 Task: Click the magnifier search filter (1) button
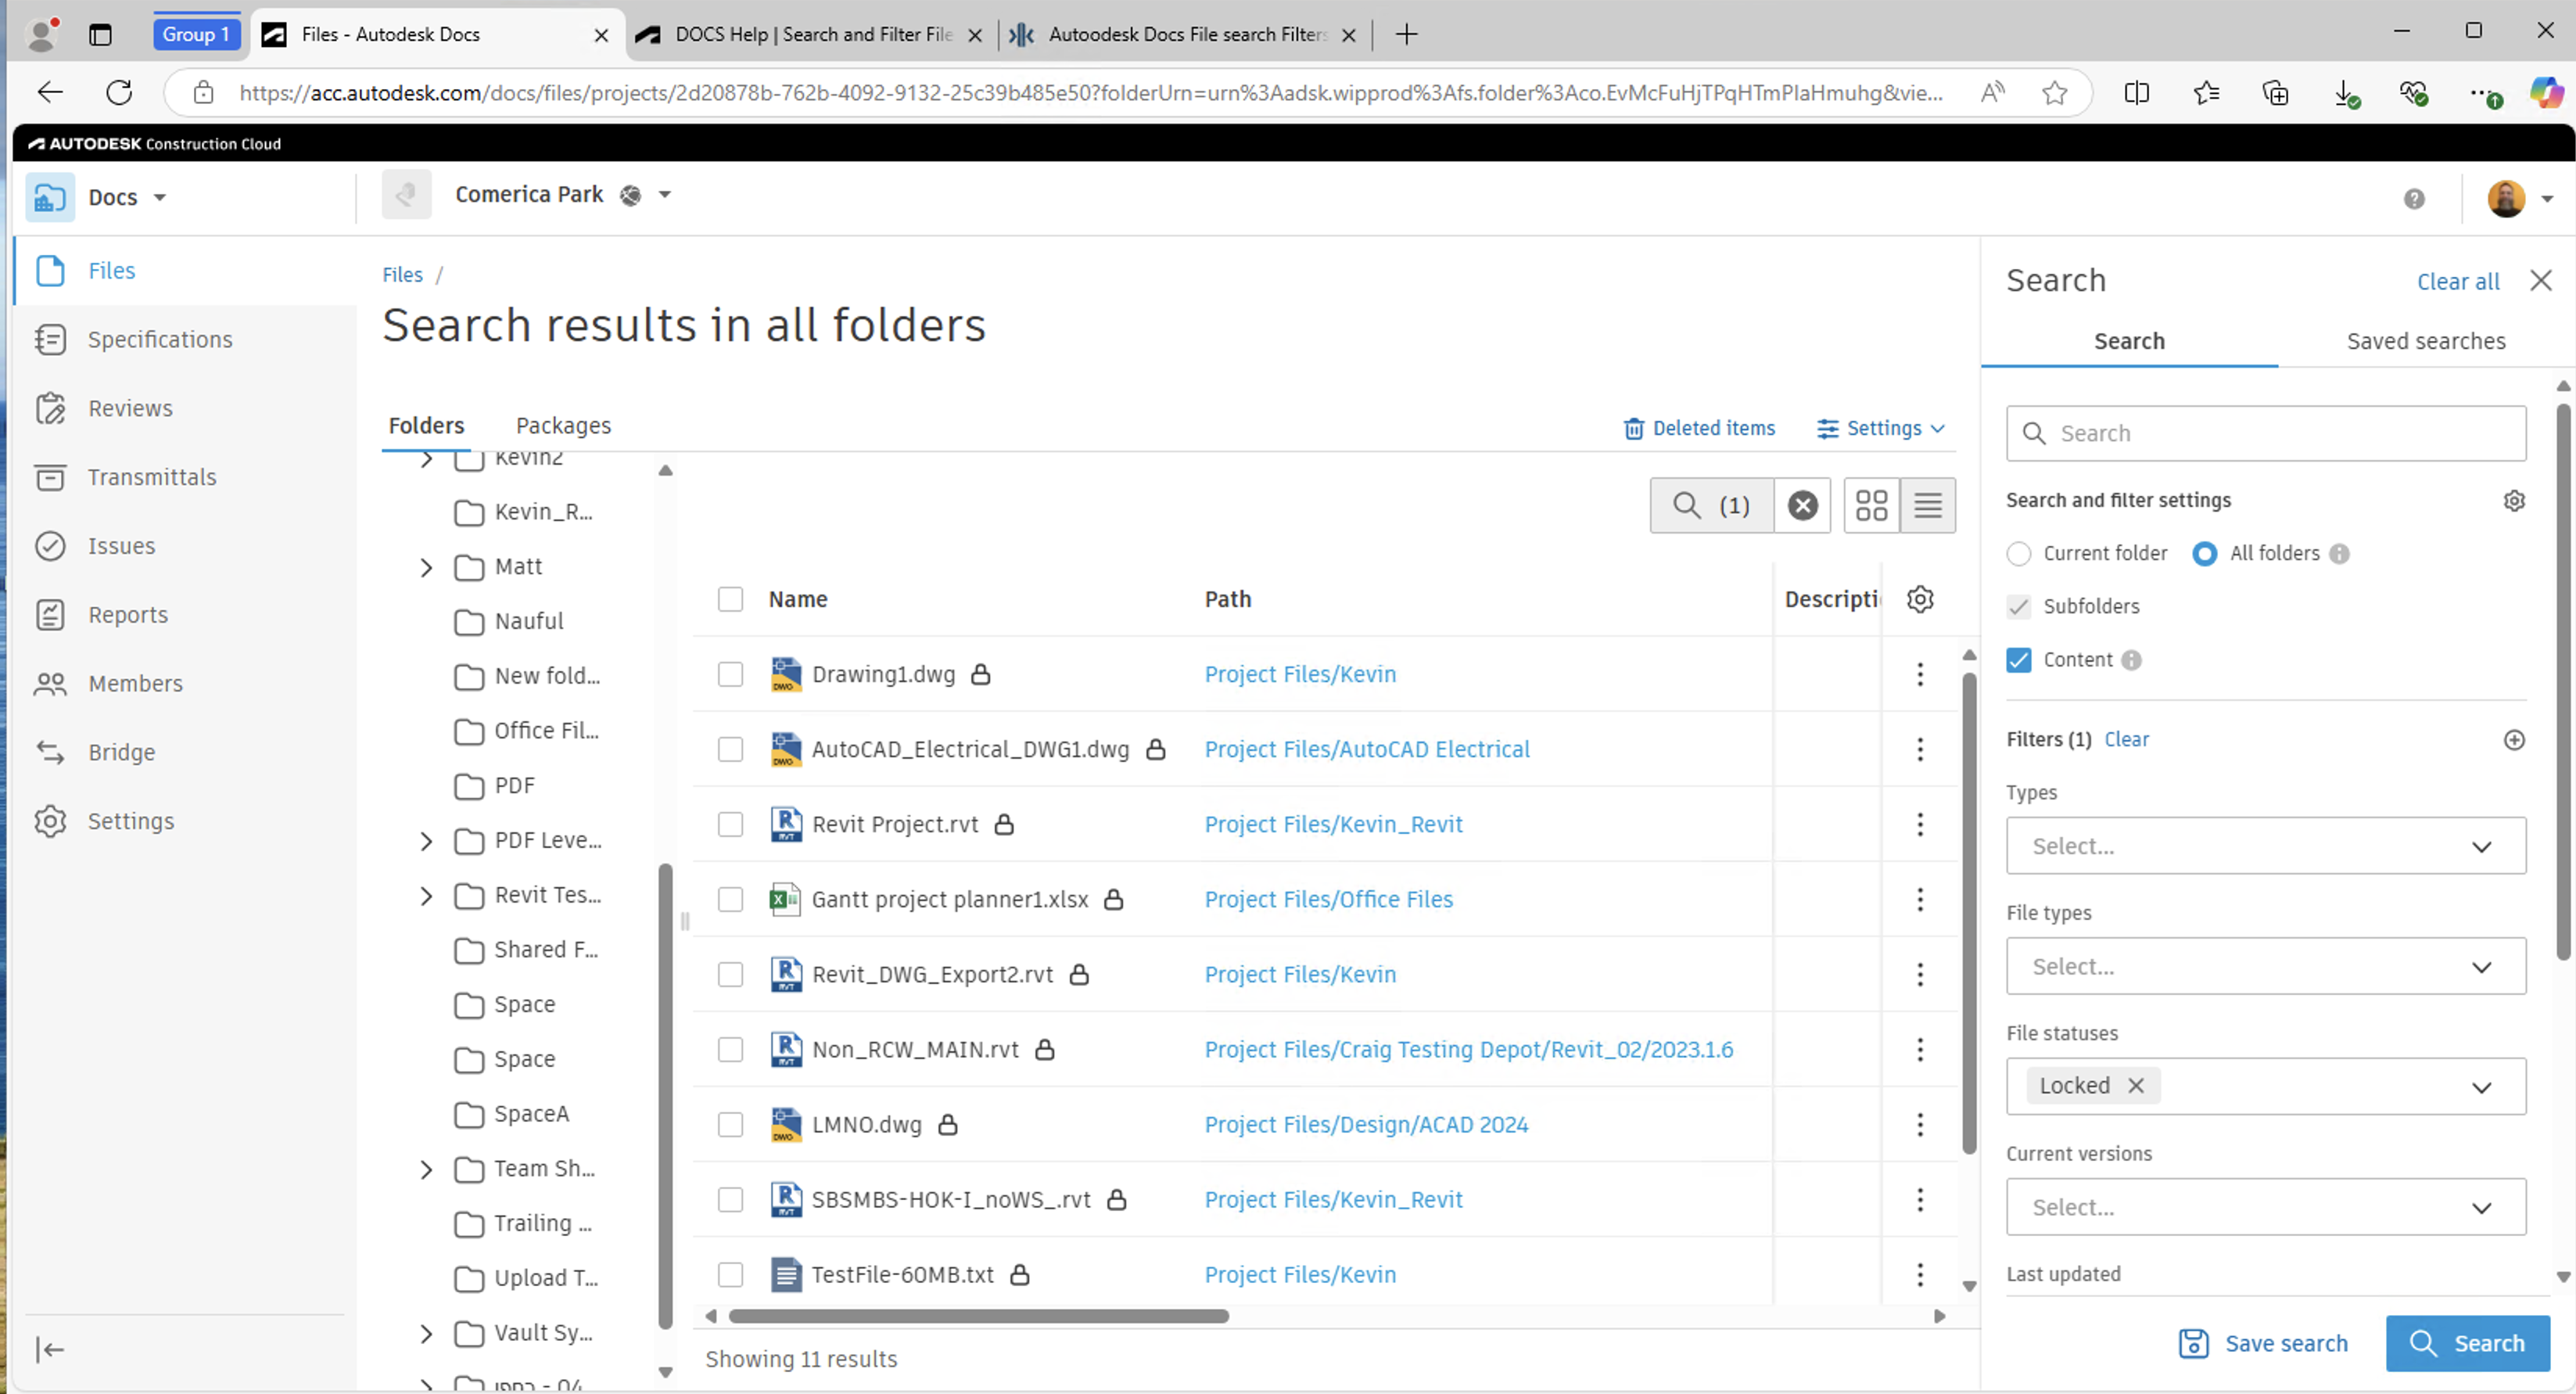coord(1712,505)
